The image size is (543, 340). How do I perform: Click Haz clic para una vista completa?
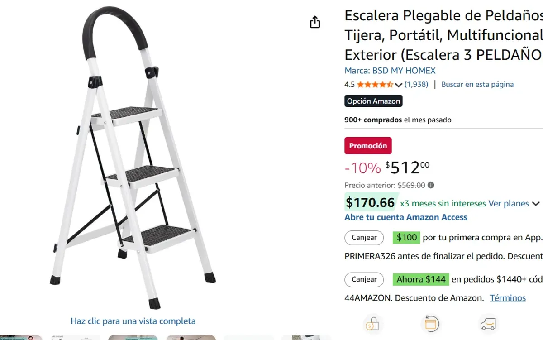(133, 321)
